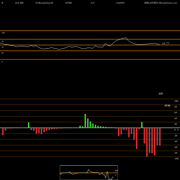Click the "SI MunafaSutraR" header text
180x180 pixels.
[x=44, y=3]
